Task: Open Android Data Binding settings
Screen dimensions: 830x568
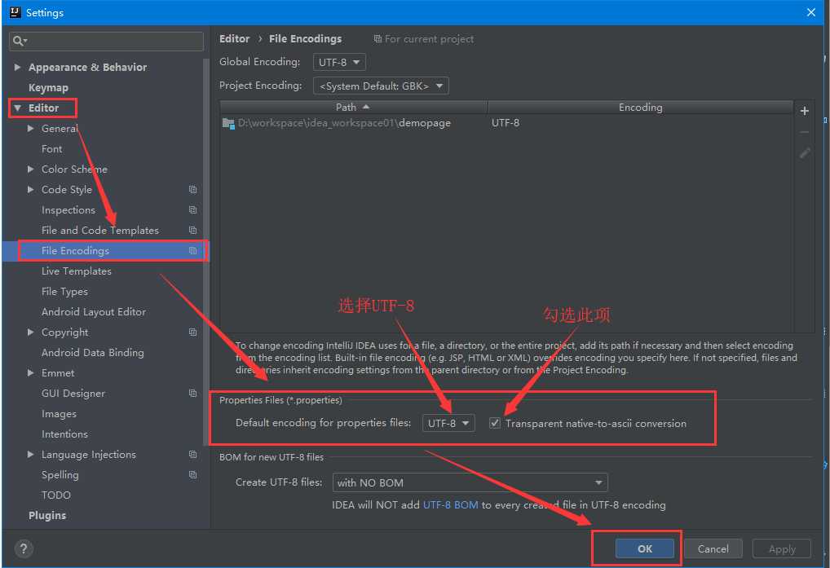Action: (x=93, y=352)
